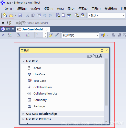Screen dimensions: 126x128
Task: Expand the Use Case Patterns section
Action: pos(23,119)
